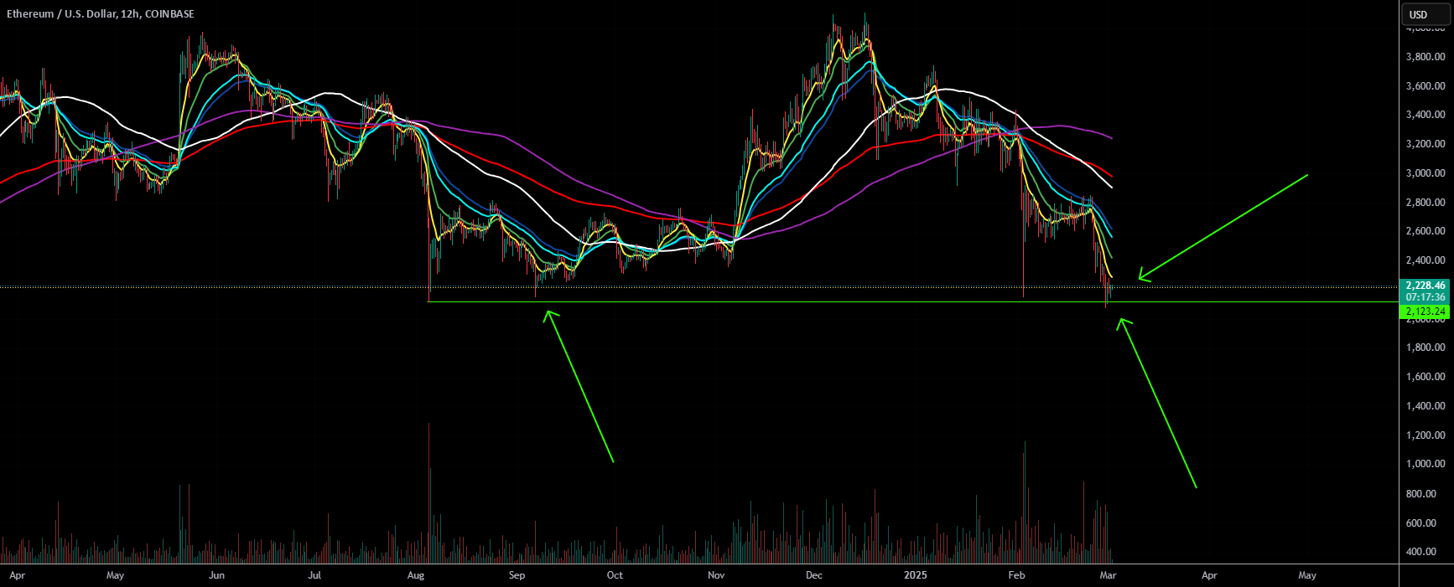Click the 1,600.00 price axis label

coord(1425,377)
